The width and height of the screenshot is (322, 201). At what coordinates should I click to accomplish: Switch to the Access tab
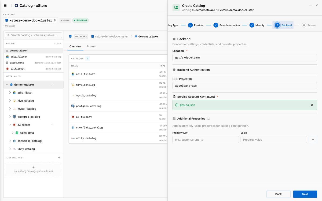[91, 46]
